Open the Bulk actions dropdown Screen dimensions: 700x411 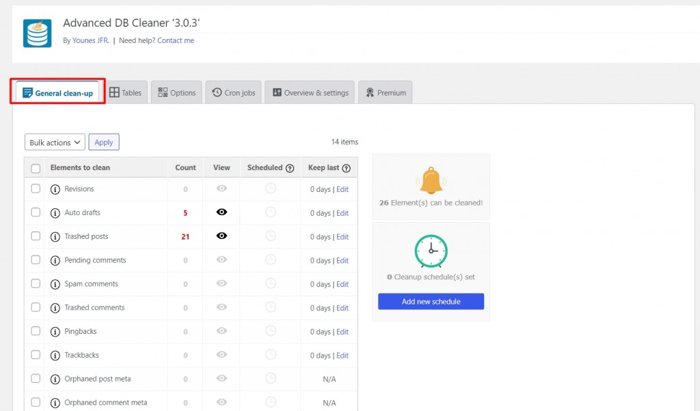coord(55,142)
